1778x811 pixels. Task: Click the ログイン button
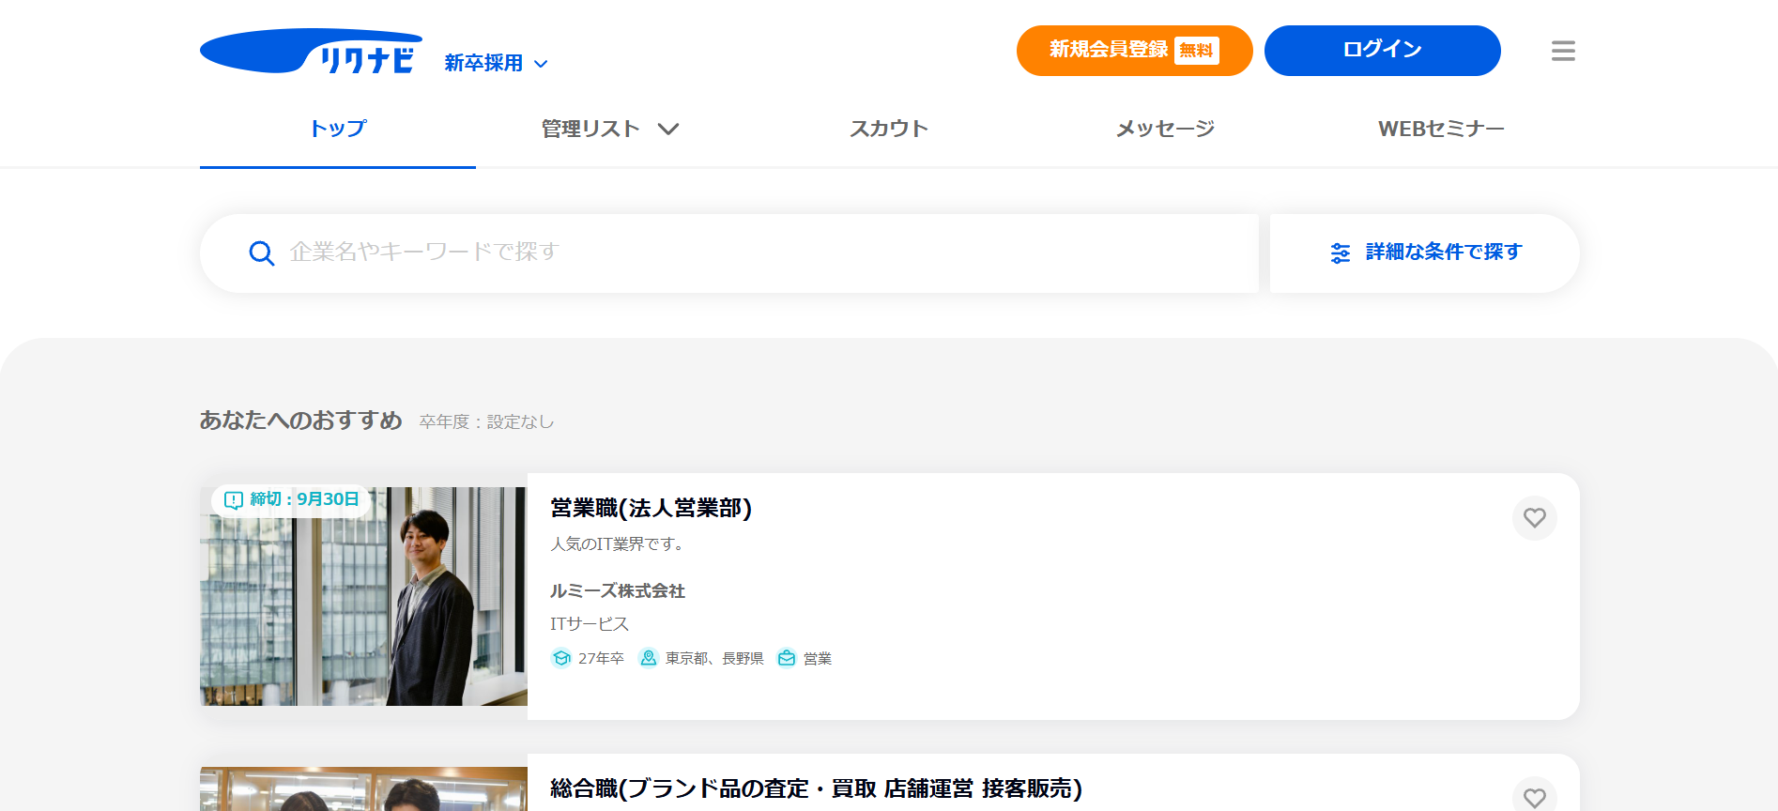(1383, 51)
